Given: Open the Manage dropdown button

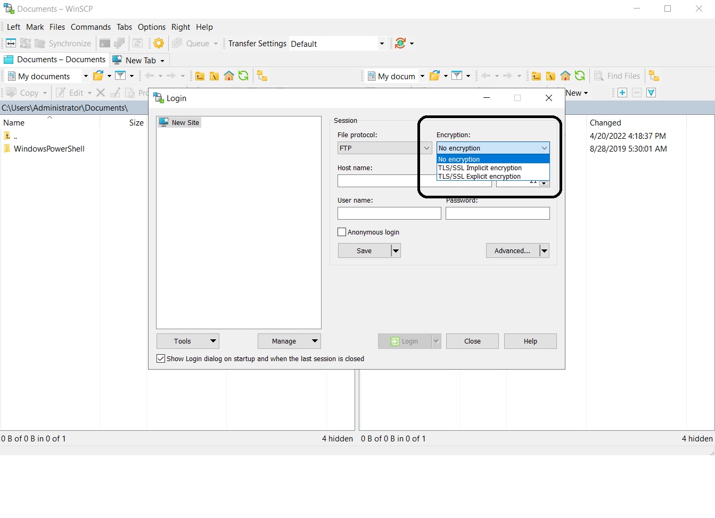Looking at the screenshot, I should [x=289, y=341].
